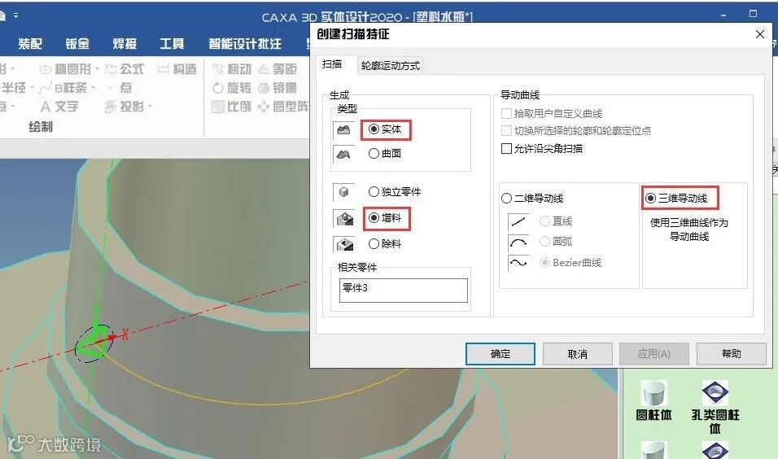Open help with the 帮助 button
This screenshot has width=778, height=459.
[732, 354]
